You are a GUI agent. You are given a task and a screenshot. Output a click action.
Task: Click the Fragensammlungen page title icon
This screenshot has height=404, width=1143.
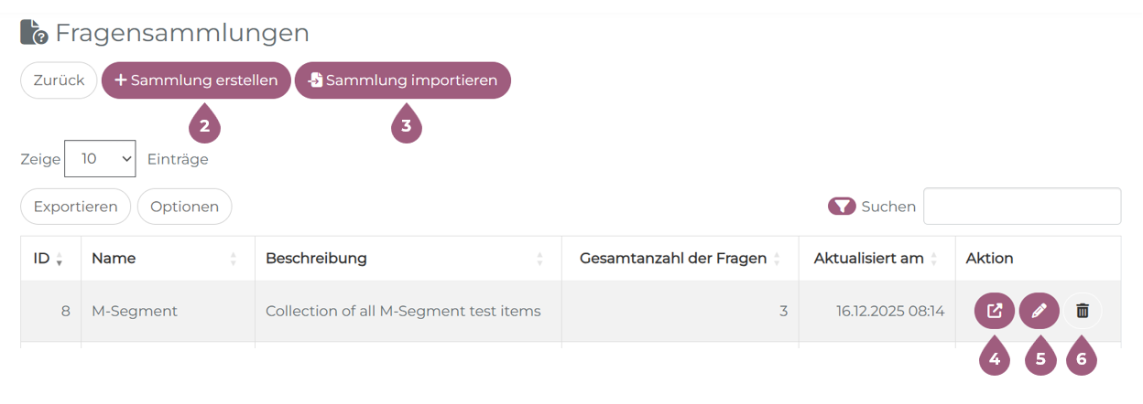34,33
